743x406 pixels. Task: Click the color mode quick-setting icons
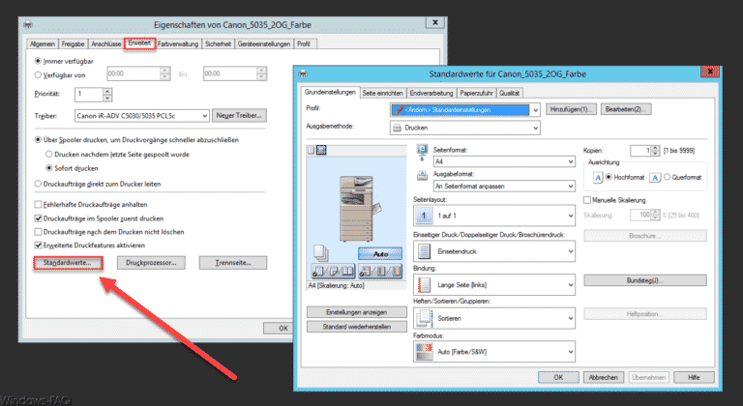point(380,272)
